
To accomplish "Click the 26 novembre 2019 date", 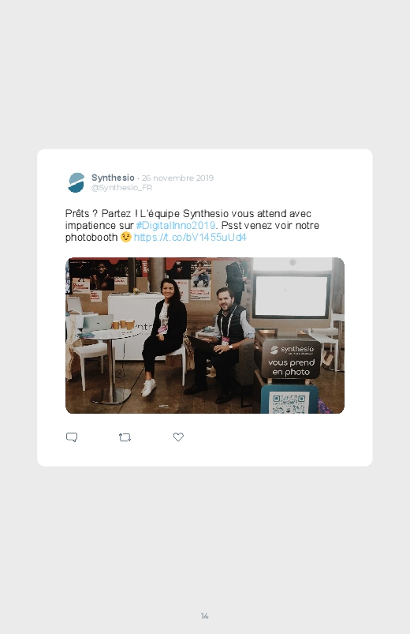I will point(177,178).
